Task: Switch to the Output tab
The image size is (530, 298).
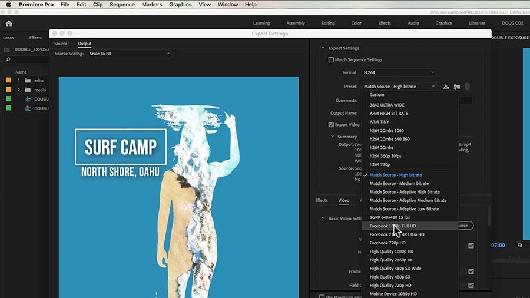Action: (84, 44)
